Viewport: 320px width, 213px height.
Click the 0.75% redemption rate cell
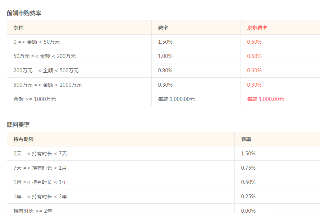point(248,168)
